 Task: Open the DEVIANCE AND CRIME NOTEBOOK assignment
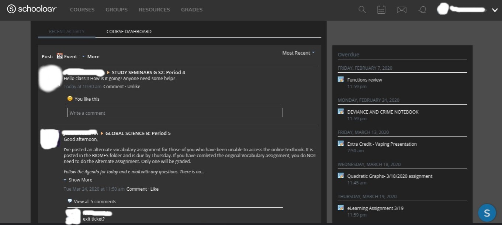(382, 112)
